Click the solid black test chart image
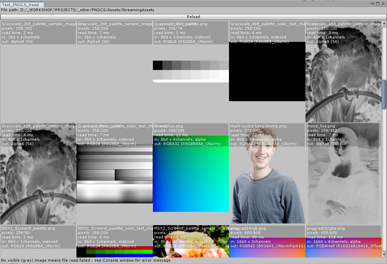387x264 pixels. [x=267, y=72]
